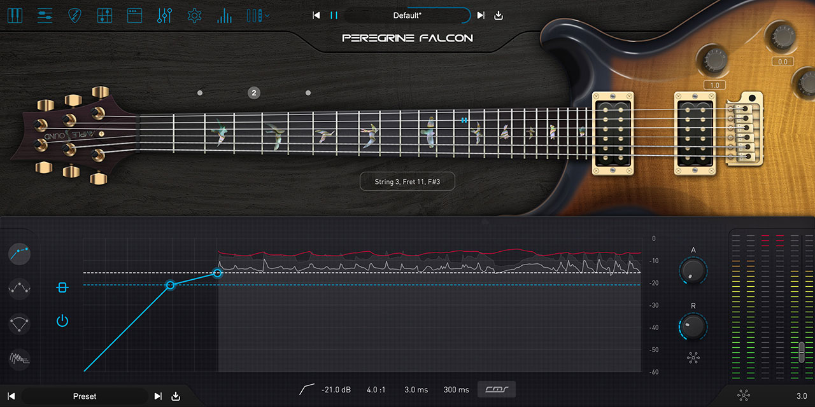Open the window panel icon in the toolbar
This screenshot has height=407, width=815.
(134, 15)
